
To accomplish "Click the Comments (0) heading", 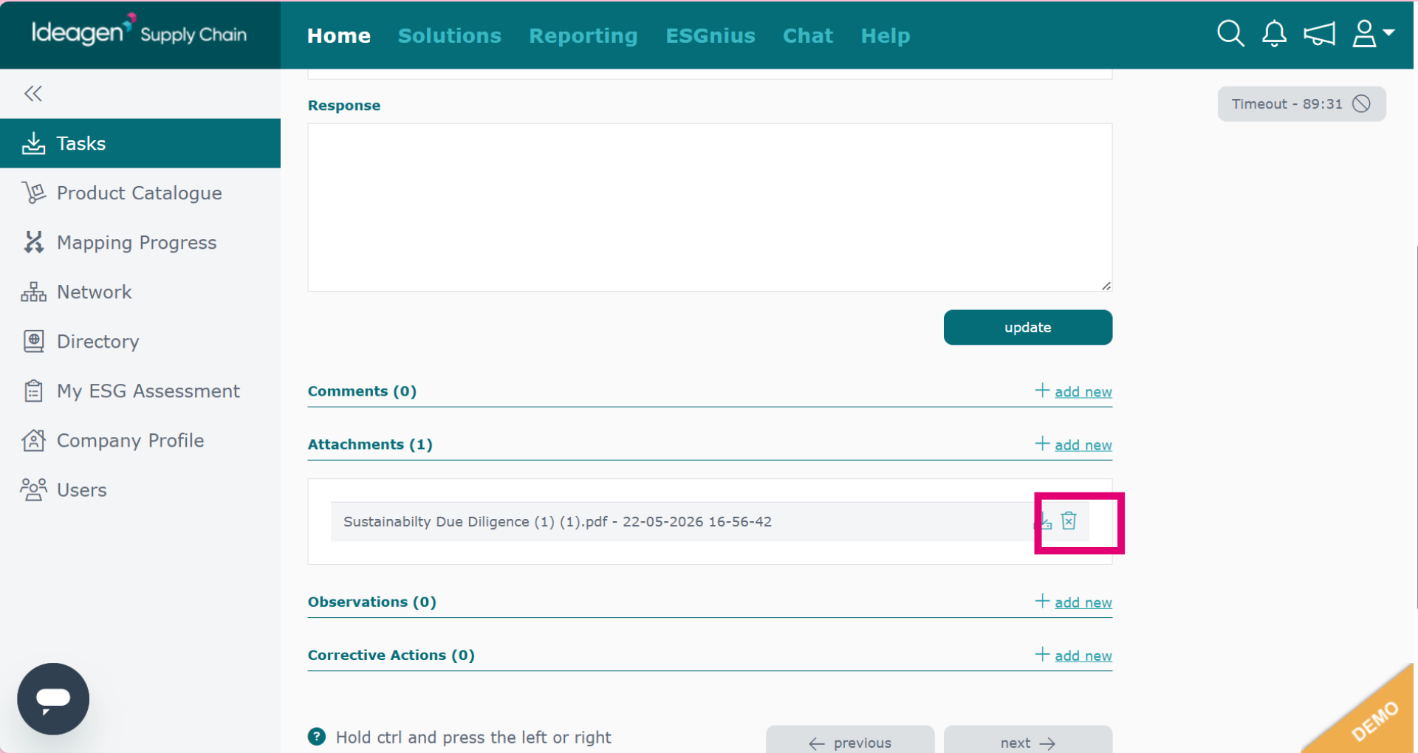I will click(x=362, y=391).
